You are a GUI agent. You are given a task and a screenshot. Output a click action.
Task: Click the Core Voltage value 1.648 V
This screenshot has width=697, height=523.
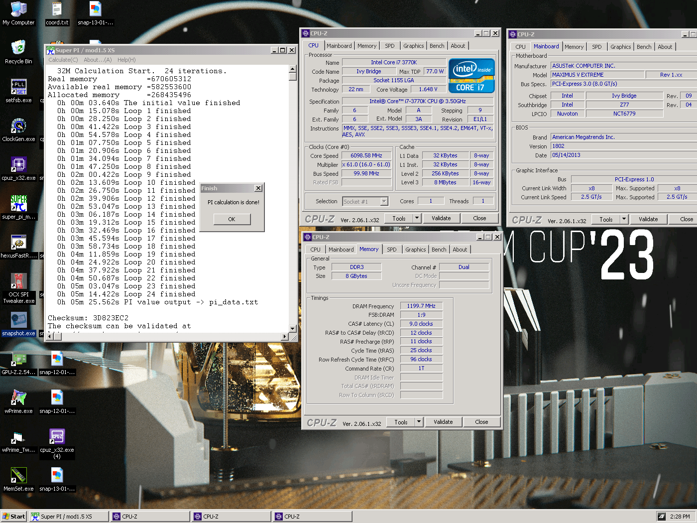click(x=428, y=89)
